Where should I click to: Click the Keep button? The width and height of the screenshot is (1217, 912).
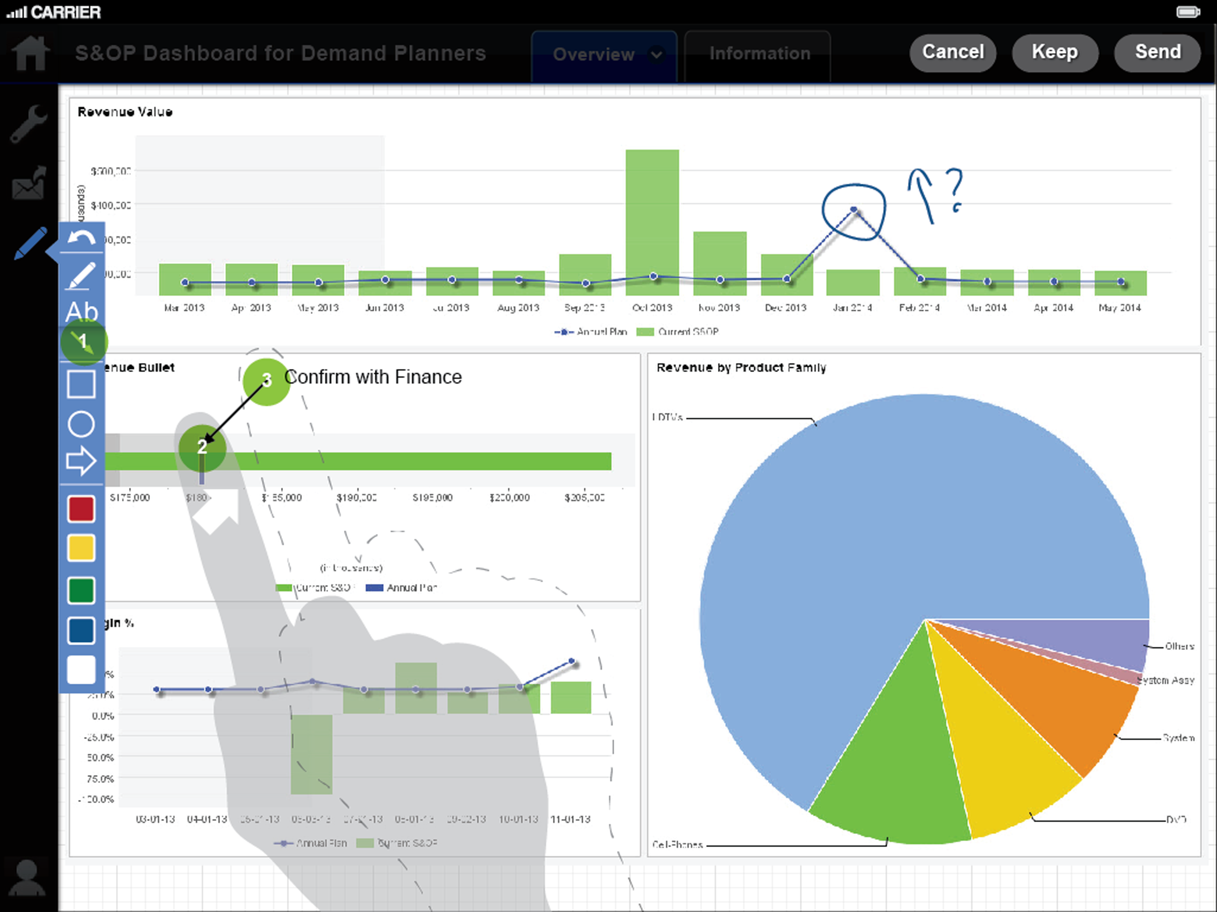click(1055, 52)
